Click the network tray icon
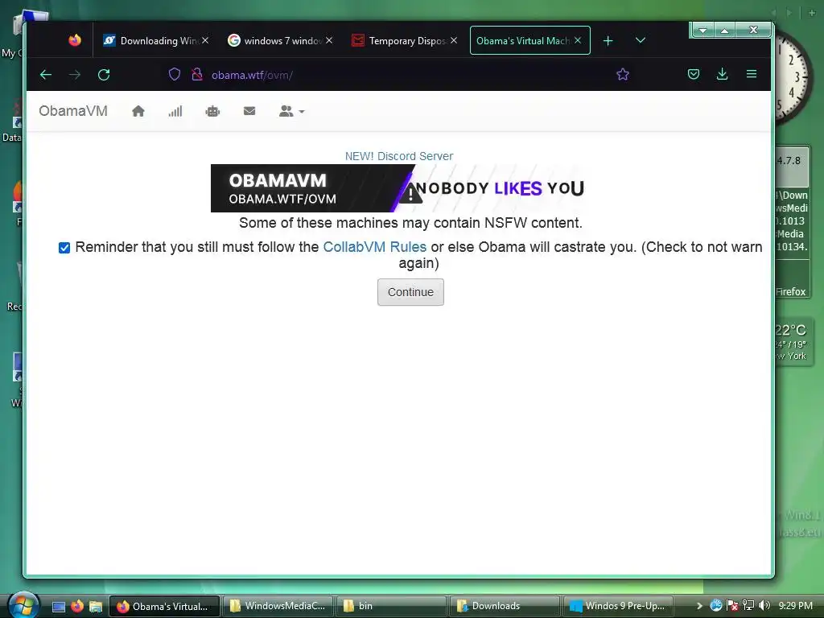 coord(748,605)
